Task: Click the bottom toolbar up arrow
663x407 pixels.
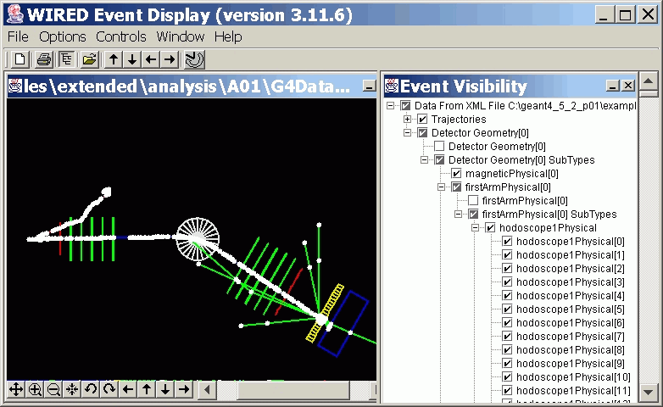Action: tap(147, 389)
